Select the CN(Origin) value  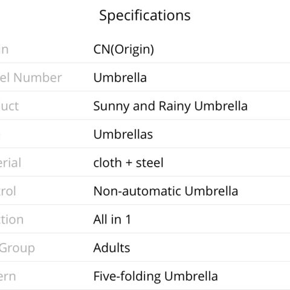pos(124,50)
